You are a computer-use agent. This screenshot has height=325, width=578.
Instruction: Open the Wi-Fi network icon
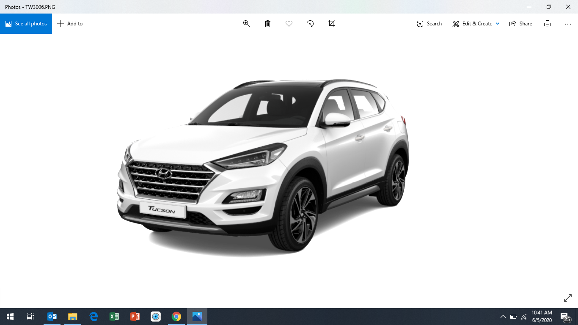tap(524, 317)
